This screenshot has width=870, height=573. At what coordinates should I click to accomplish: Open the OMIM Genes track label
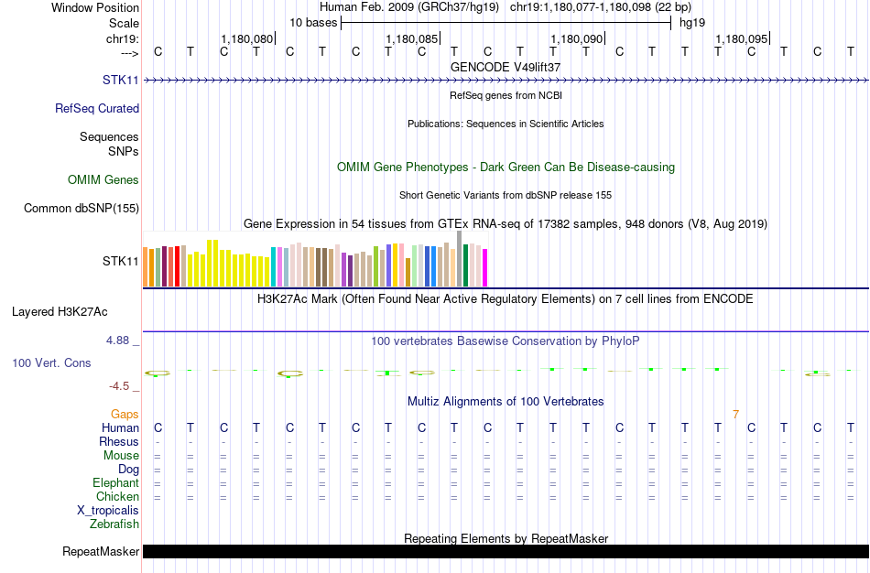coord(103,179)
